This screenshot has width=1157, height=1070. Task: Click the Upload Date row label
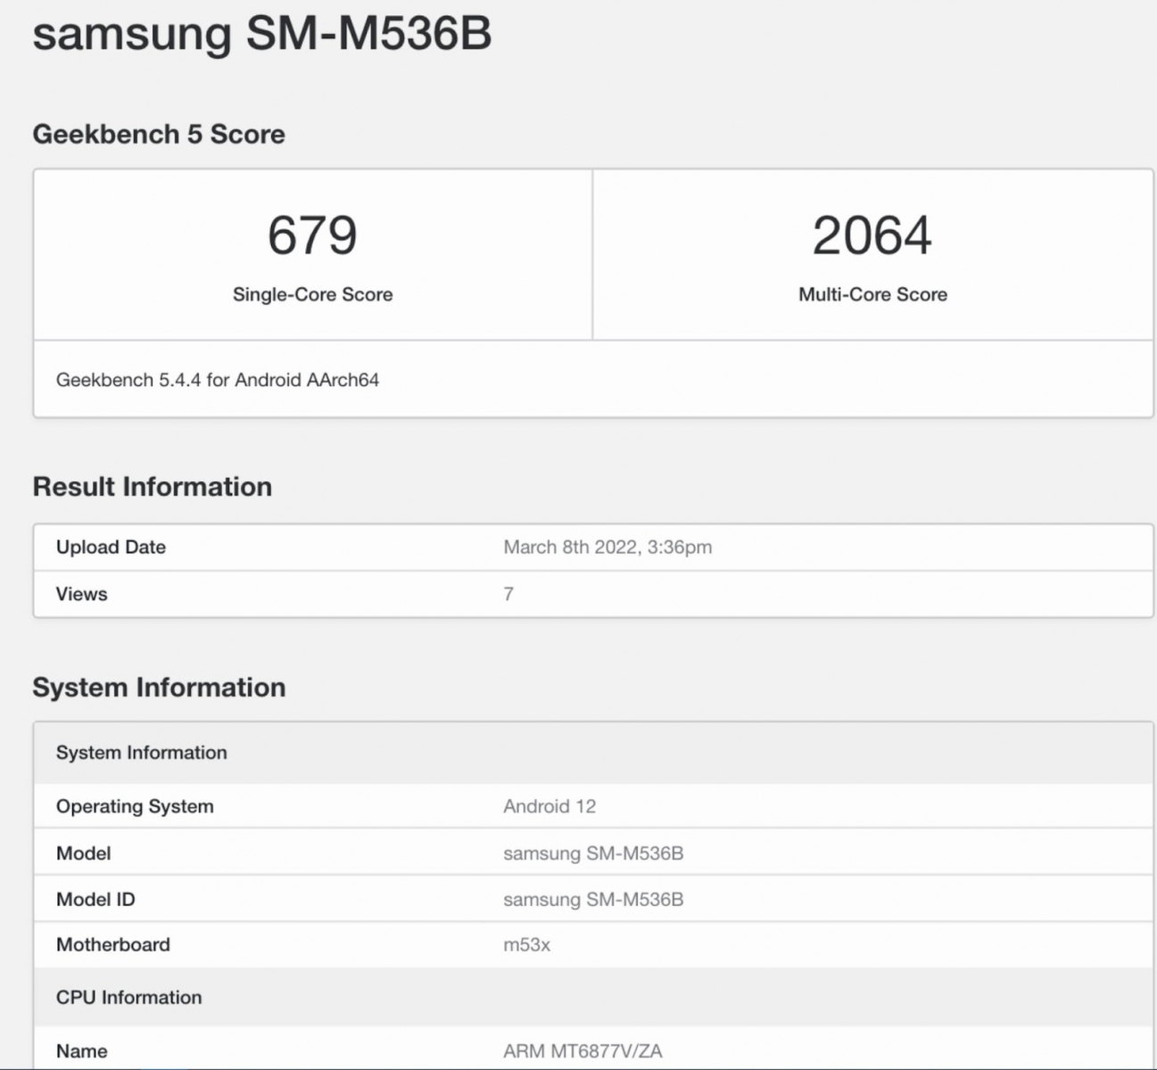[111, 547]
